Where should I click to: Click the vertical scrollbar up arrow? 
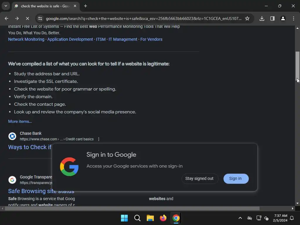point(297,28)
